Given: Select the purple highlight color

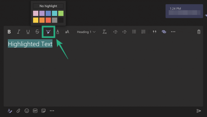Looking at the screenshot, I should pos(42,13).
